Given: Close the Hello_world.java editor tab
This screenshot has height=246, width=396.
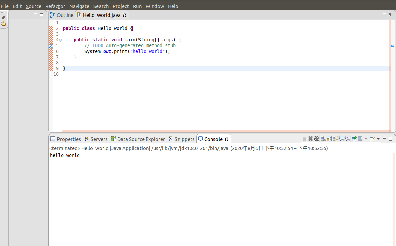Looking at the screenshot, I should pyautogui.click(x=125, y=15).
